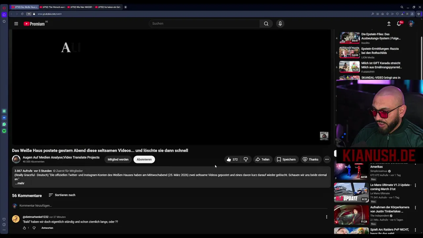This screenshot has width=423, height=238.
Task: Like the video with 372 likes
Action: (232, 159)
